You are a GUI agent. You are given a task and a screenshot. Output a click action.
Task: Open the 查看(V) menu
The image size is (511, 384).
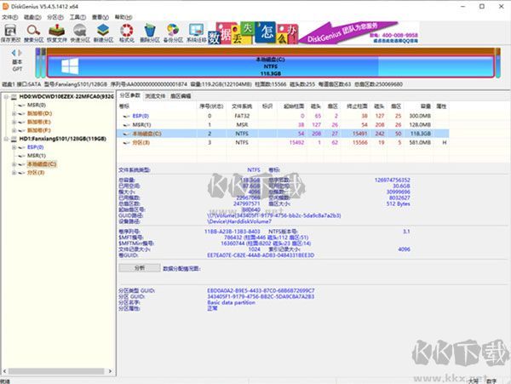tap(100, 17)
